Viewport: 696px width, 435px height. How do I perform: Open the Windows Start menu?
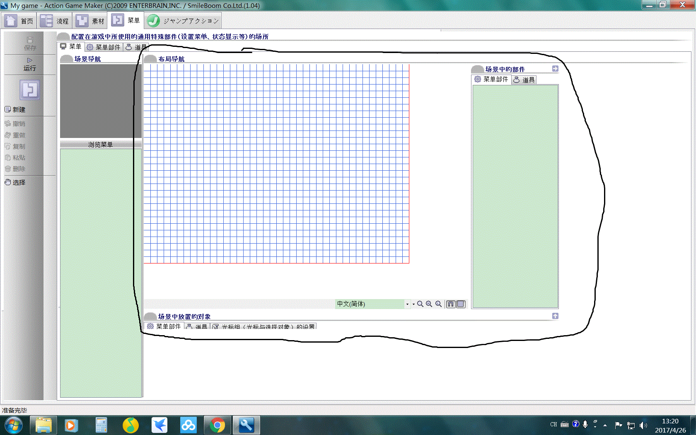click(14, 425)
